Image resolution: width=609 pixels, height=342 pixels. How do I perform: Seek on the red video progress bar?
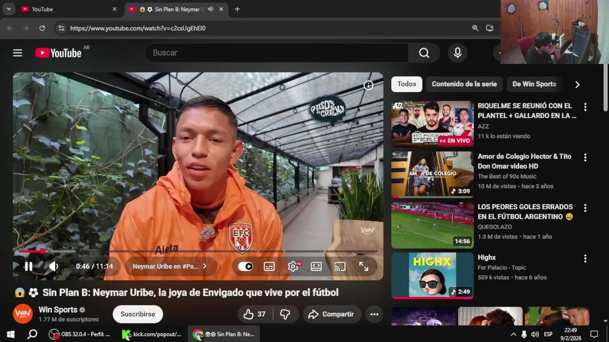[x=198, y=251]
